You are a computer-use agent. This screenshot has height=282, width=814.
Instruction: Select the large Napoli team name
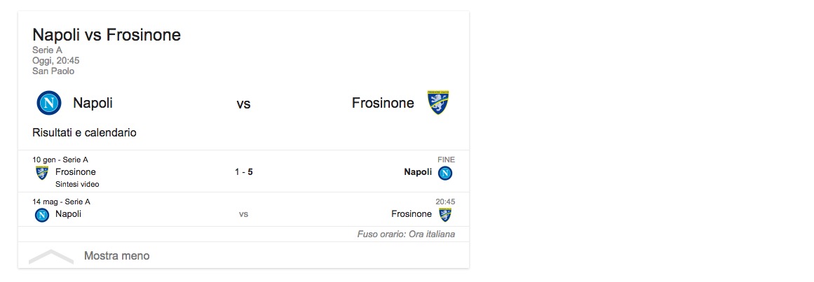pos(93,104)
